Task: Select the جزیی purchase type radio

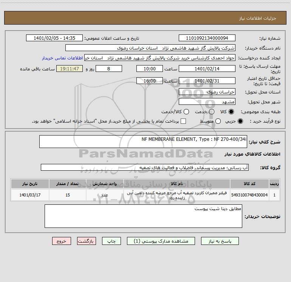Action: pos(240,121)
